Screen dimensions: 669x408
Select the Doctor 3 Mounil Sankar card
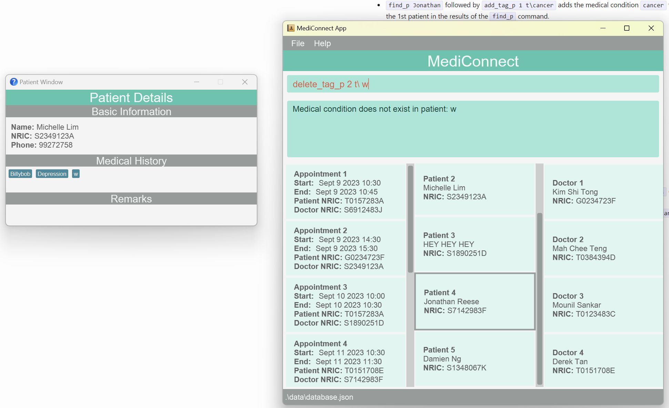(603, 305)
